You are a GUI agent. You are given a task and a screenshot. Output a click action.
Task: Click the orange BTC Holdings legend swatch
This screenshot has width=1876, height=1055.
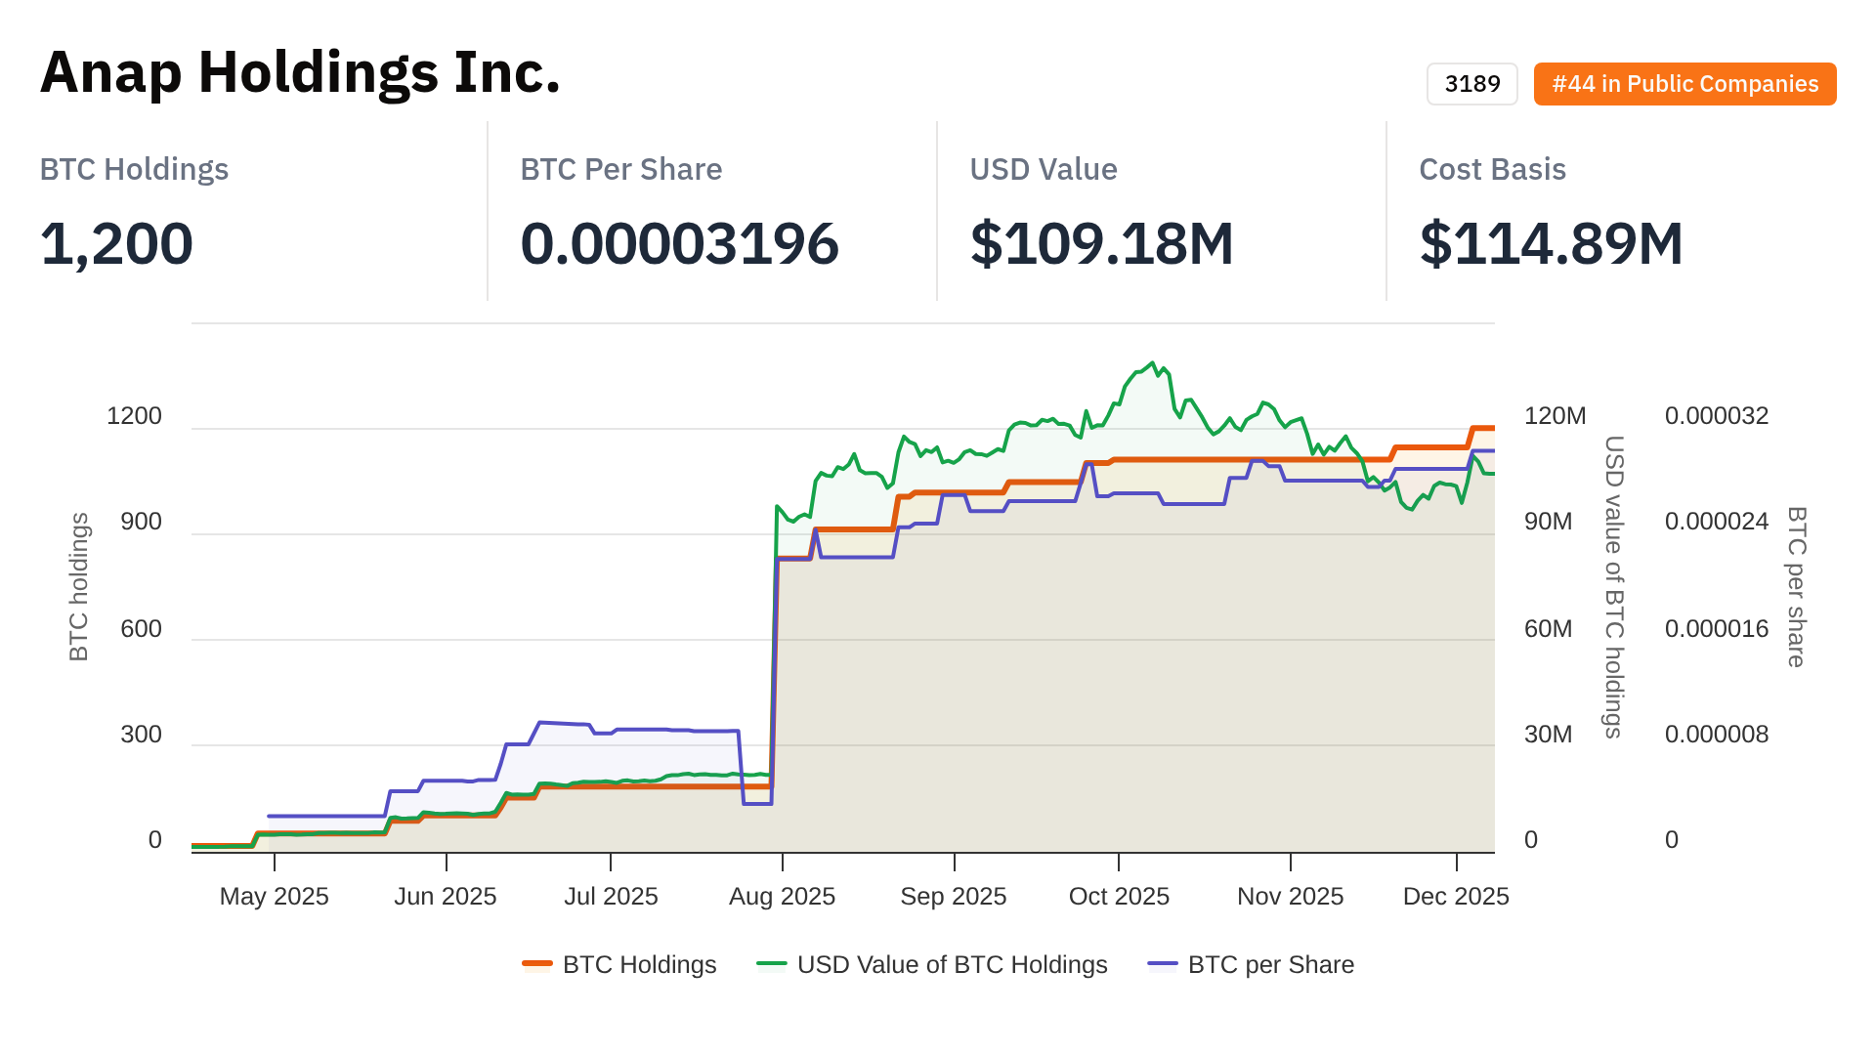tap(537, 964)
